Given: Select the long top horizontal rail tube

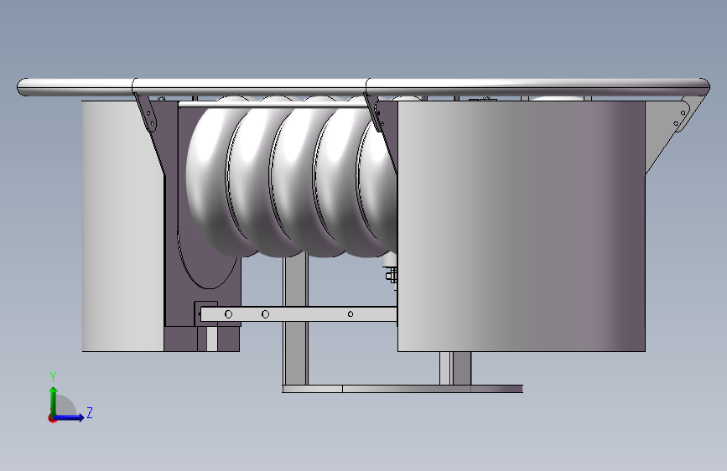Looking at the screenshot, I should tap(363, 87).
